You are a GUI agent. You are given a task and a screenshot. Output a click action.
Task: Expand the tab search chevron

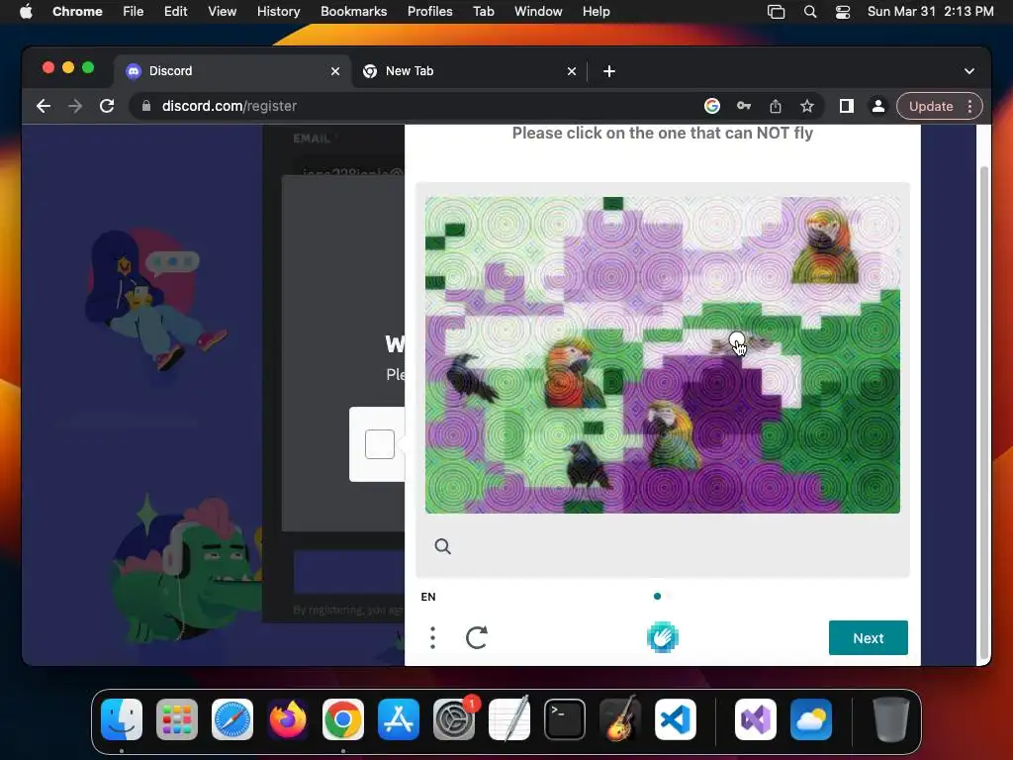coord(969,71)
